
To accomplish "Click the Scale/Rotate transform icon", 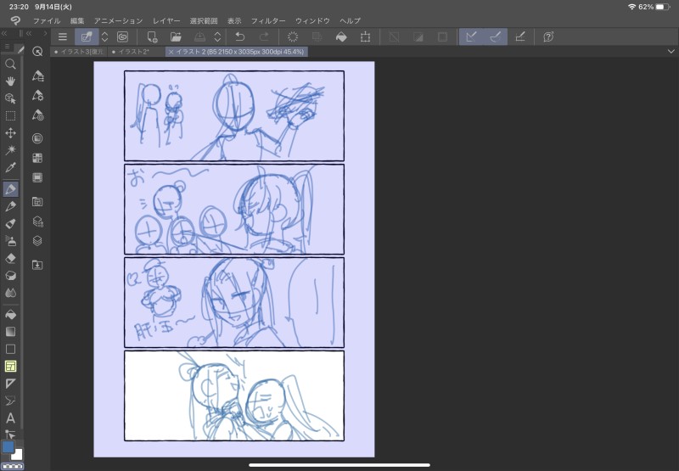I will 366,36.
